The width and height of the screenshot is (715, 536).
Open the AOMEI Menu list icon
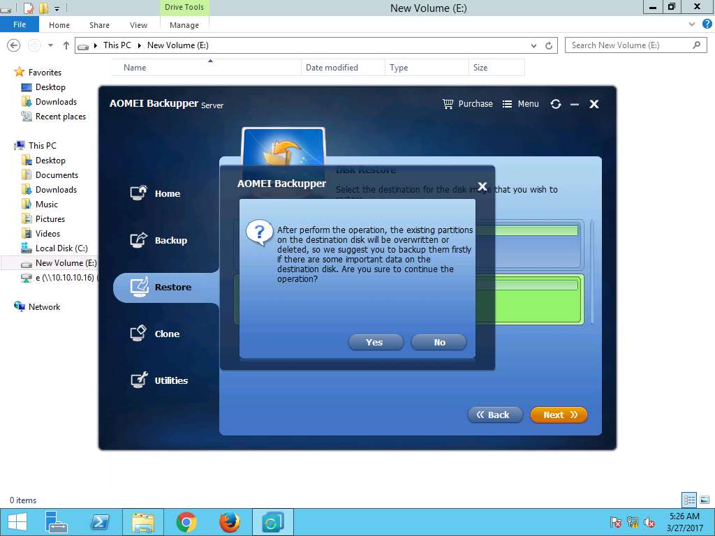pos(507,104)
